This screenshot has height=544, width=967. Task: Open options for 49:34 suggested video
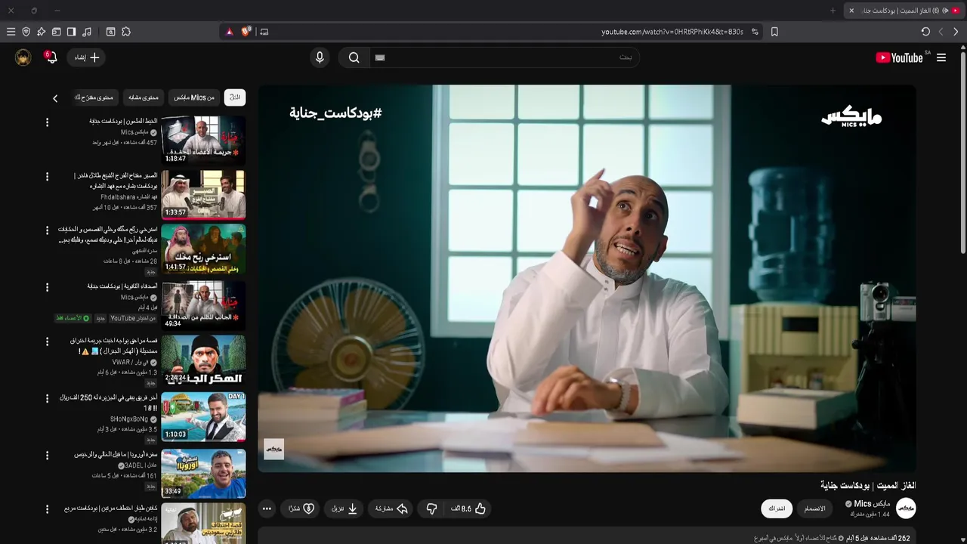tap(47, 288)
